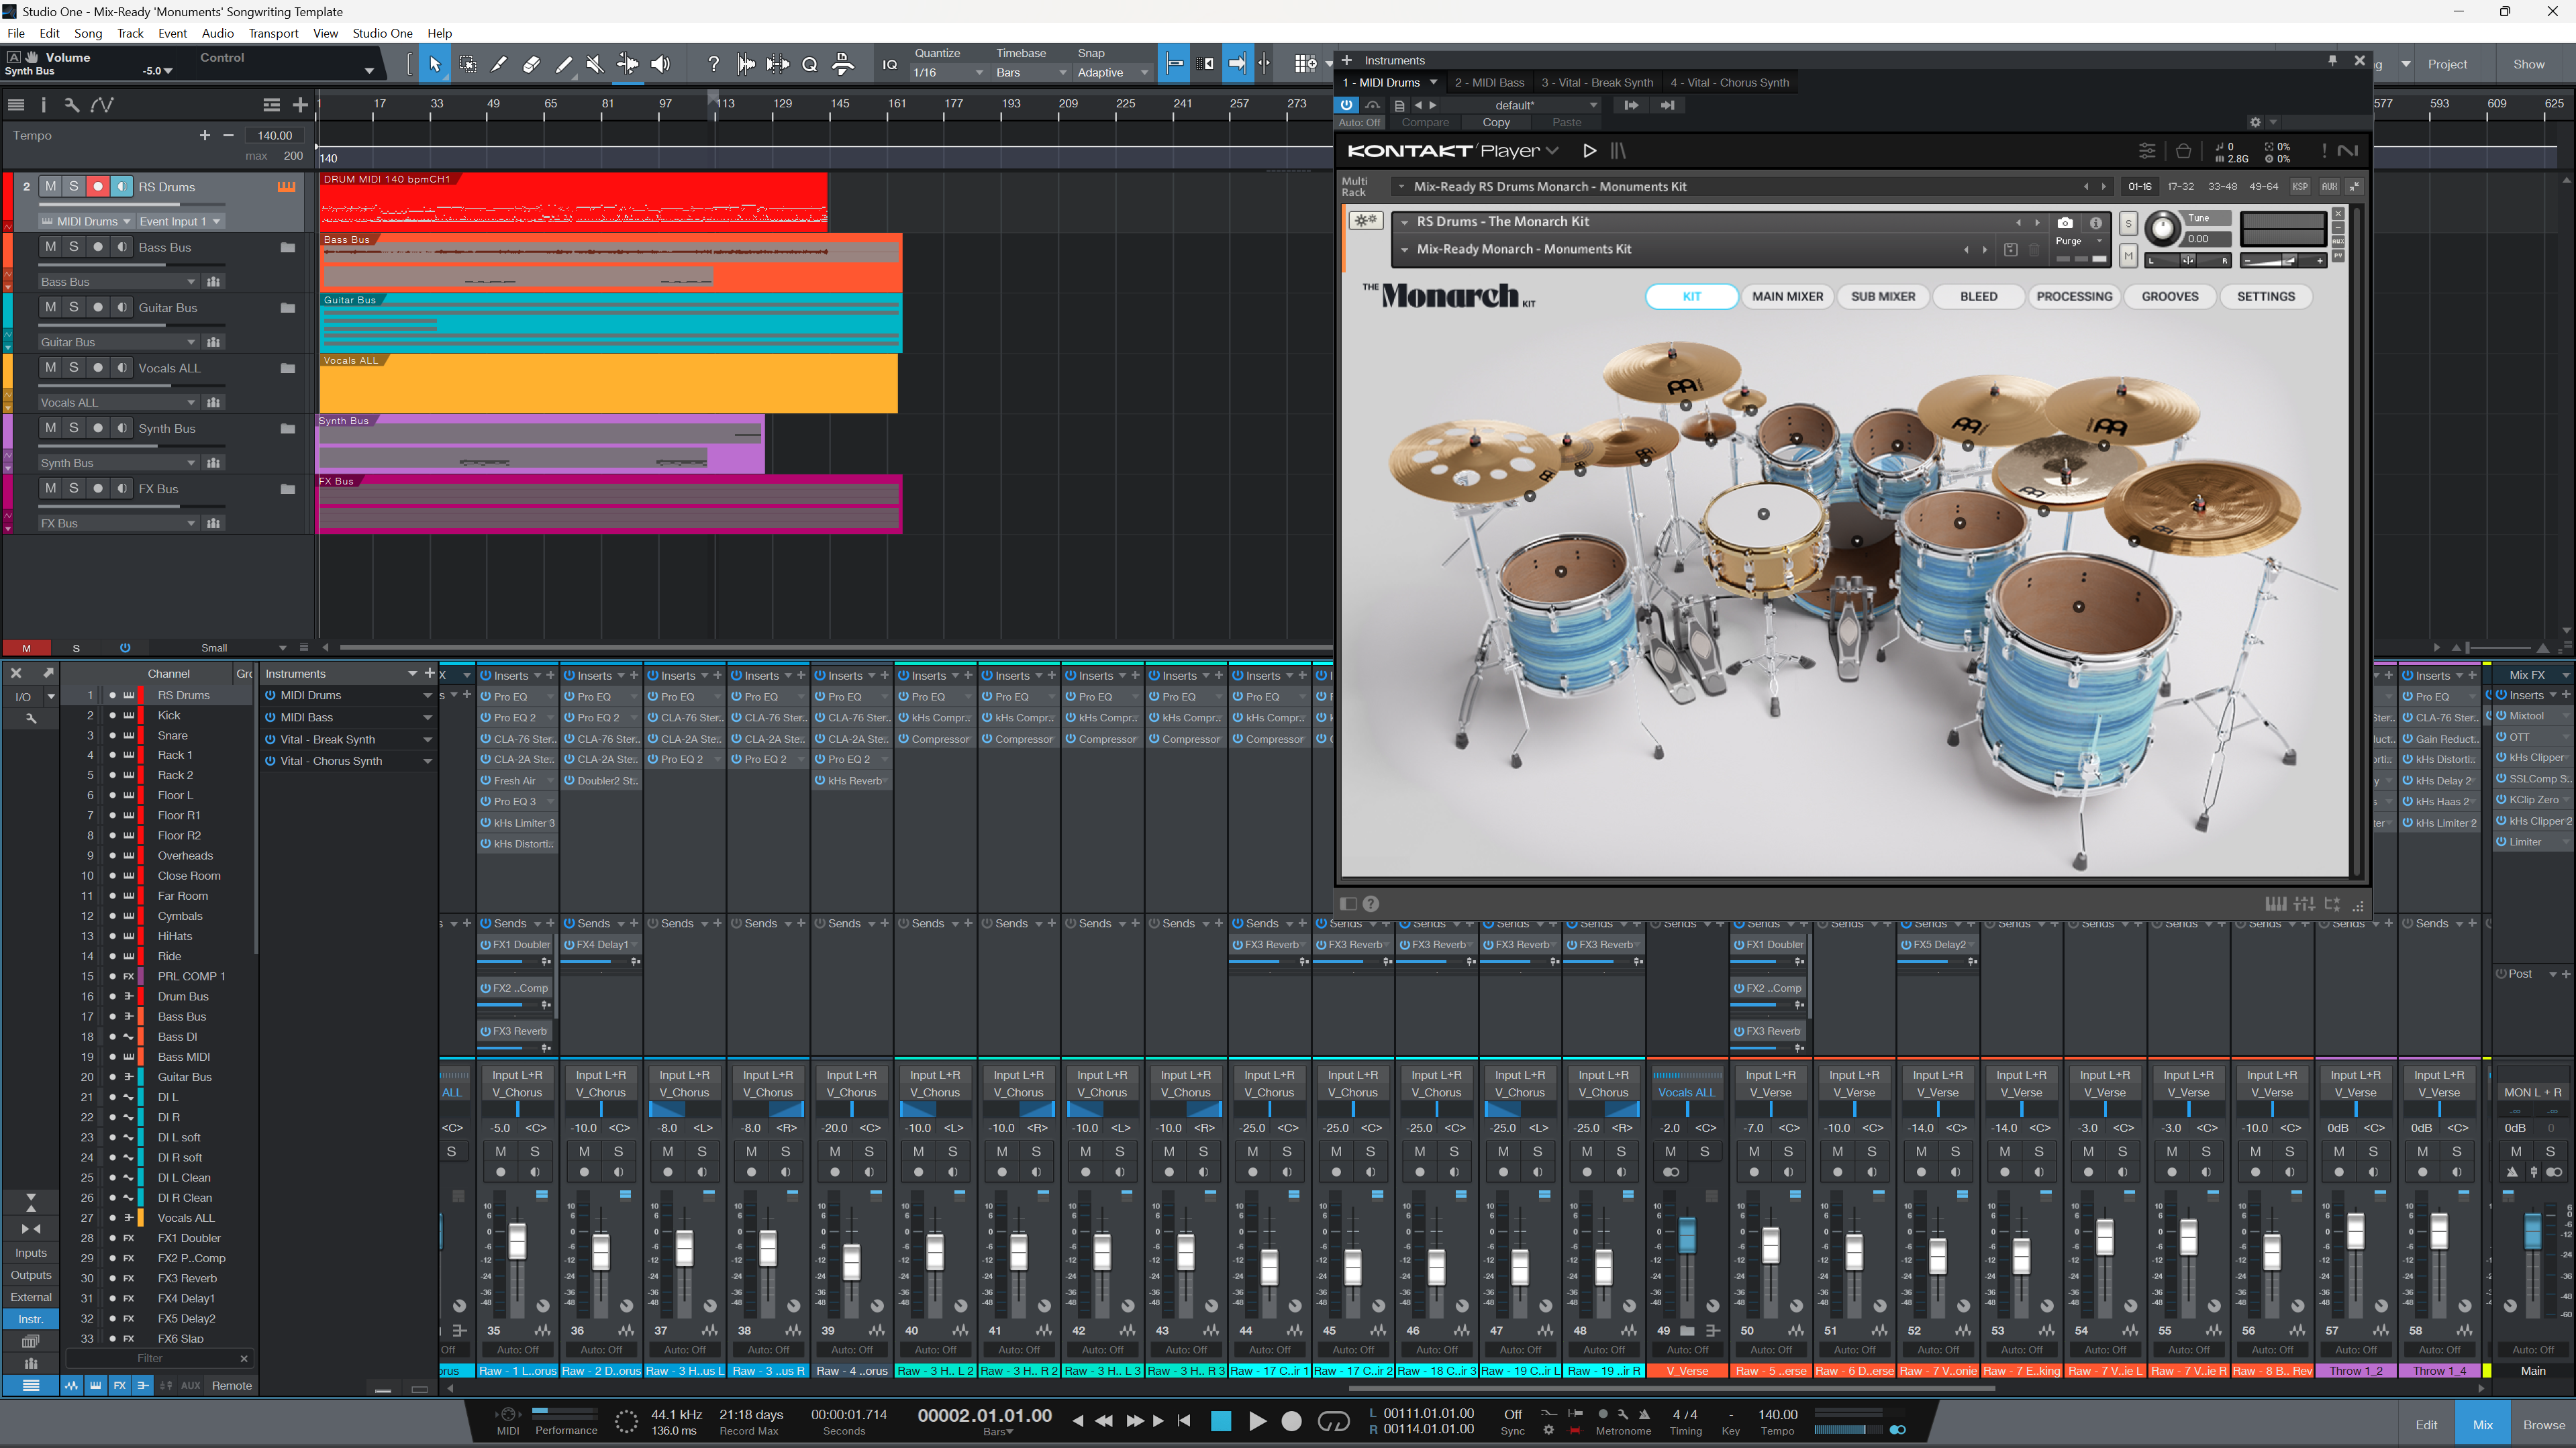The width and height of the screenshot is (2576, 1448).
Task: Click the Quantize Q icon in toolbar
Action: 810,64
